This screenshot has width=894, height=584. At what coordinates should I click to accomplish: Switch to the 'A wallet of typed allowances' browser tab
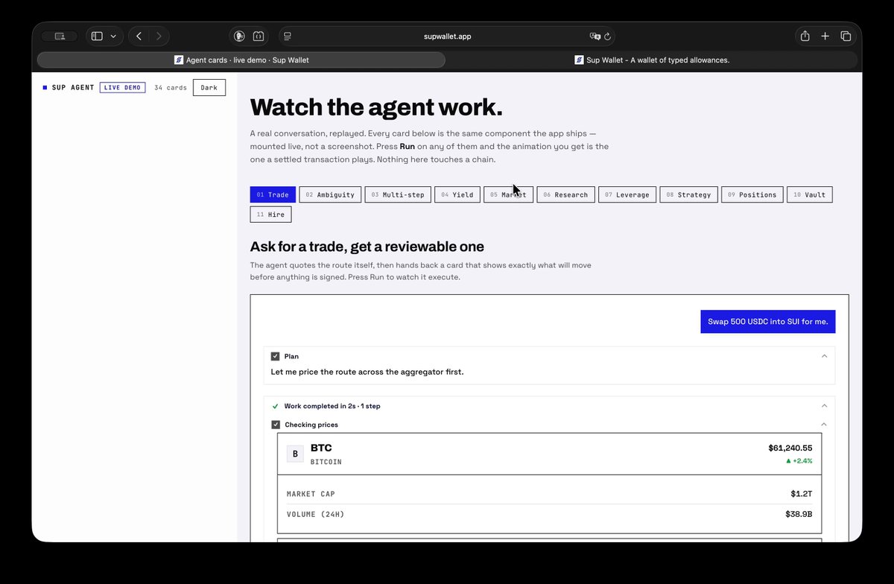point(652,60)
